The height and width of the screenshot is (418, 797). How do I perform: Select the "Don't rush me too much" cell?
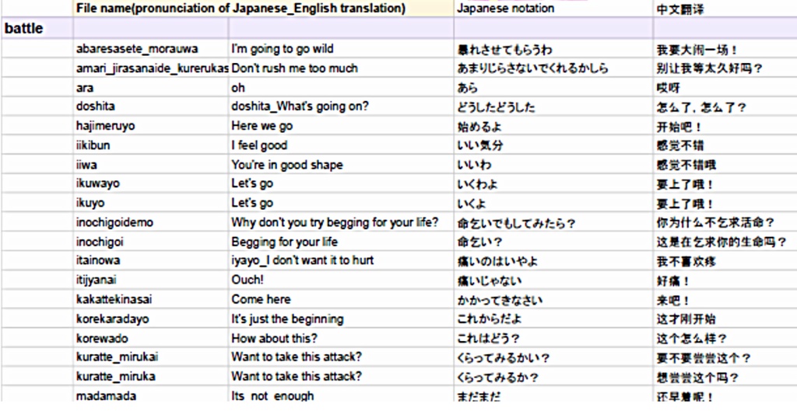pos(294,68)
